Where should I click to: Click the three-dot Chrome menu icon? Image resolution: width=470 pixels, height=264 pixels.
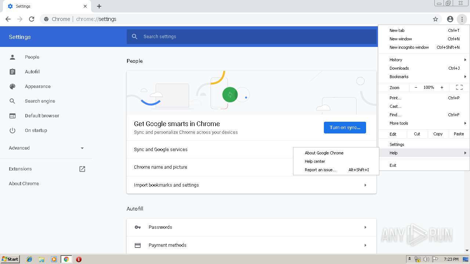coord(462,19)
